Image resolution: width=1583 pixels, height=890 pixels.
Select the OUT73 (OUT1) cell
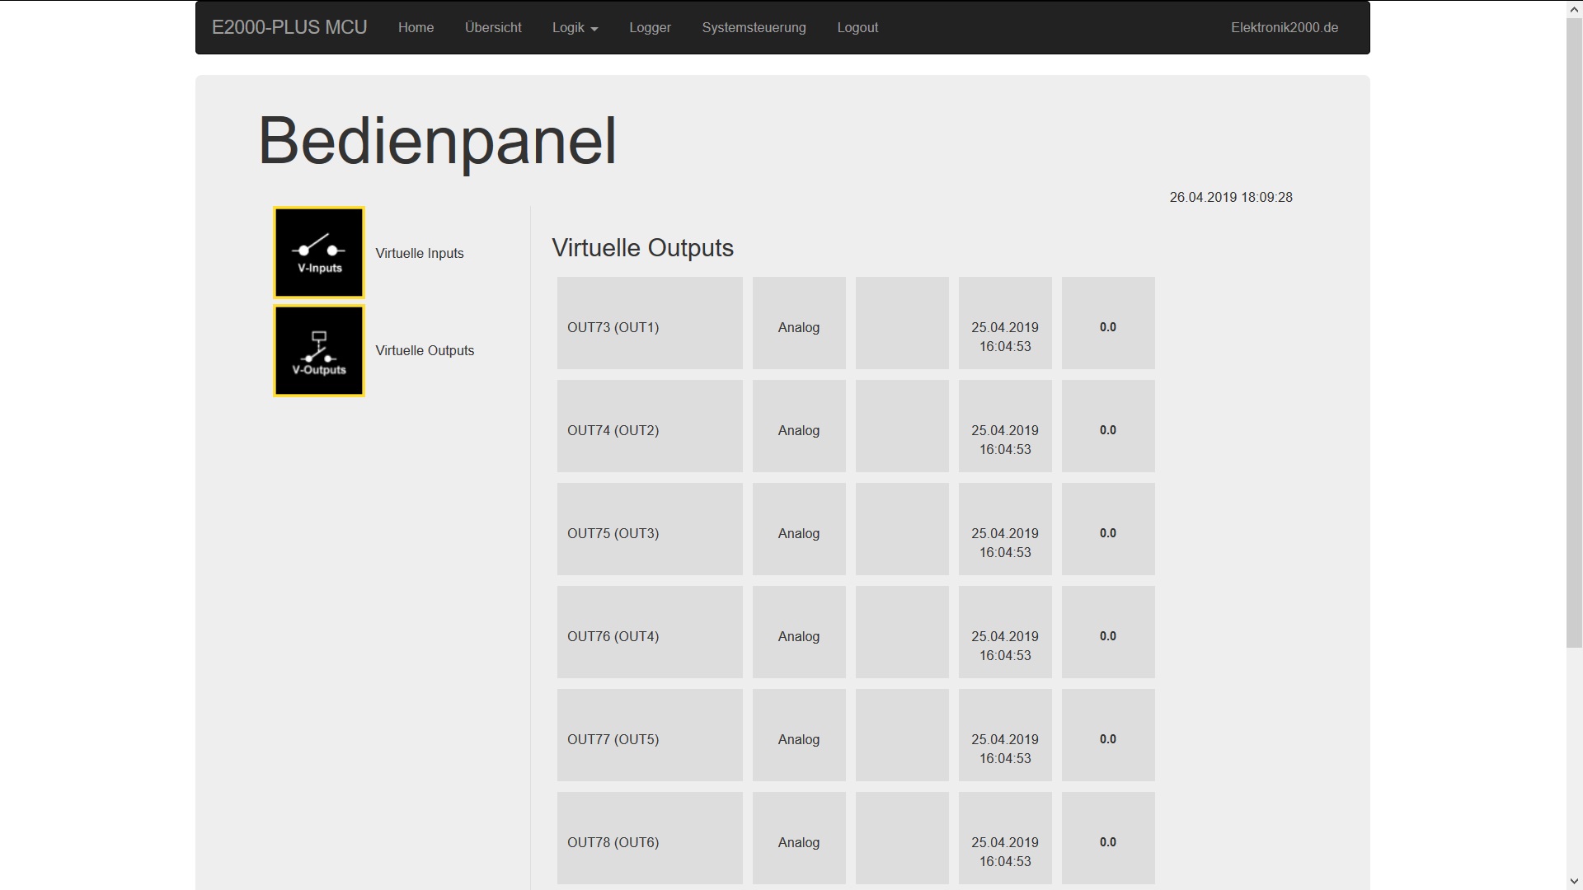pyautogui.click(x=613, y=327)
